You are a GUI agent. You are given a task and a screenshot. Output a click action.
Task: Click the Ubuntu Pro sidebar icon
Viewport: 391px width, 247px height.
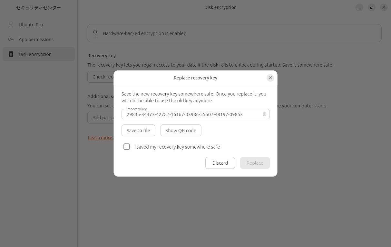click(x=11, y=25)
